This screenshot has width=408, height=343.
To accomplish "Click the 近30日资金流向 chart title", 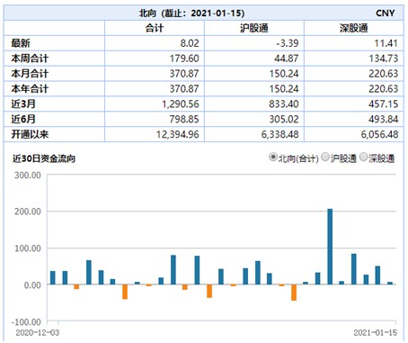I will click(44, 158).
